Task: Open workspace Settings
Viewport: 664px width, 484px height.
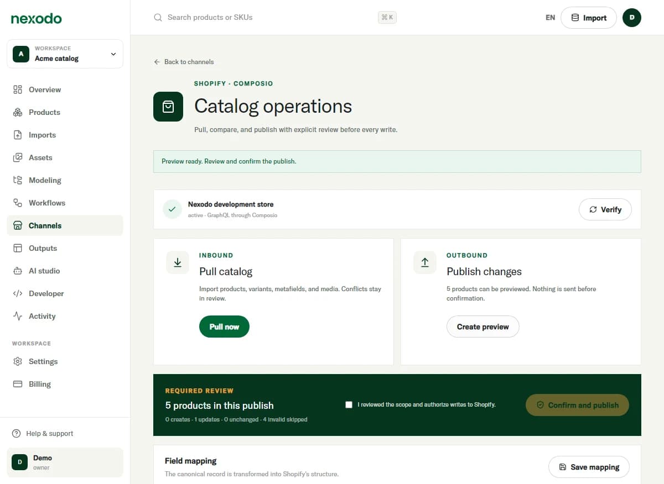Action: [x=65, y=361]
